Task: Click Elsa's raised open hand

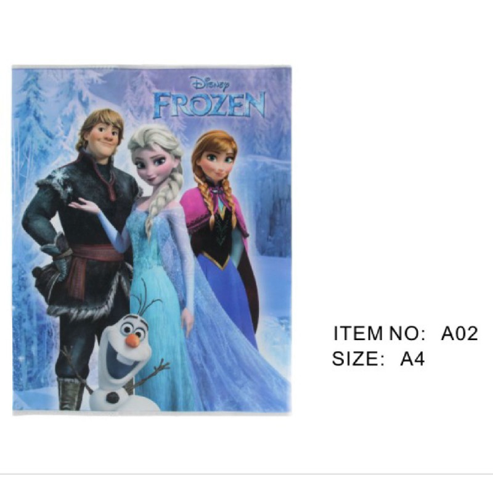Action: (x=84, y=206)
